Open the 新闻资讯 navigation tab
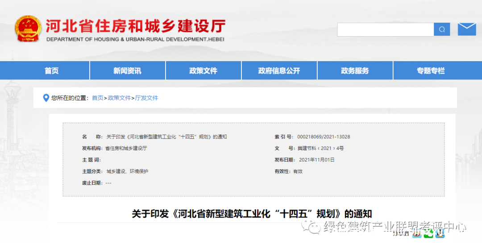 (127, 71)
